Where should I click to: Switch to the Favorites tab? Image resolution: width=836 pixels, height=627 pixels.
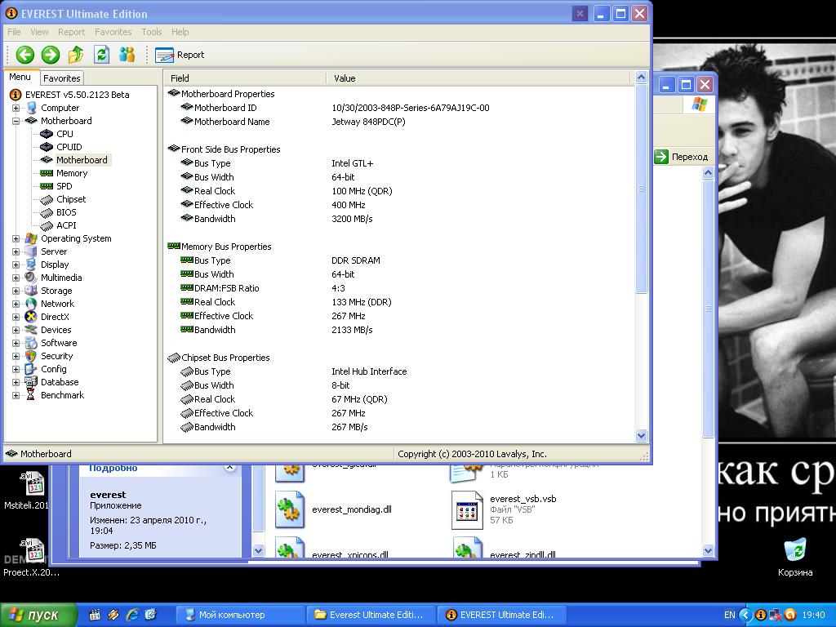(62, 78)
